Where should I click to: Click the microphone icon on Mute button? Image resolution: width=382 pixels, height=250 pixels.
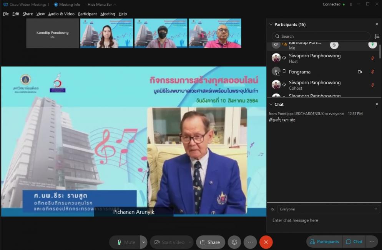[119, 242]
